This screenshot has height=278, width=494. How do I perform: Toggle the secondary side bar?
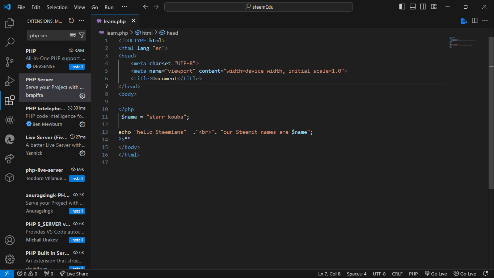pos(423,7)
